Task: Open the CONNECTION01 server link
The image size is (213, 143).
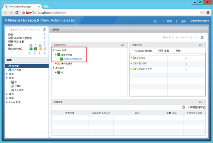Action: point(73,59)
